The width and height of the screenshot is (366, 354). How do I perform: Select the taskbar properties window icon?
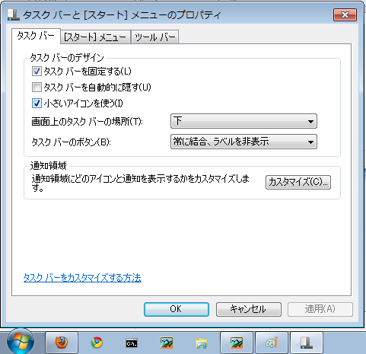[x=307, y=343]
